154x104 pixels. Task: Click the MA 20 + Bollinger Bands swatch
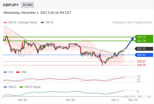click(x=5, y=23)
